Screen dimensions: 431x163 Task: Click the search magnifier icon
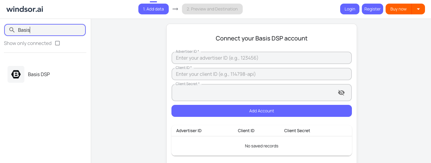(x=12, y=30)
